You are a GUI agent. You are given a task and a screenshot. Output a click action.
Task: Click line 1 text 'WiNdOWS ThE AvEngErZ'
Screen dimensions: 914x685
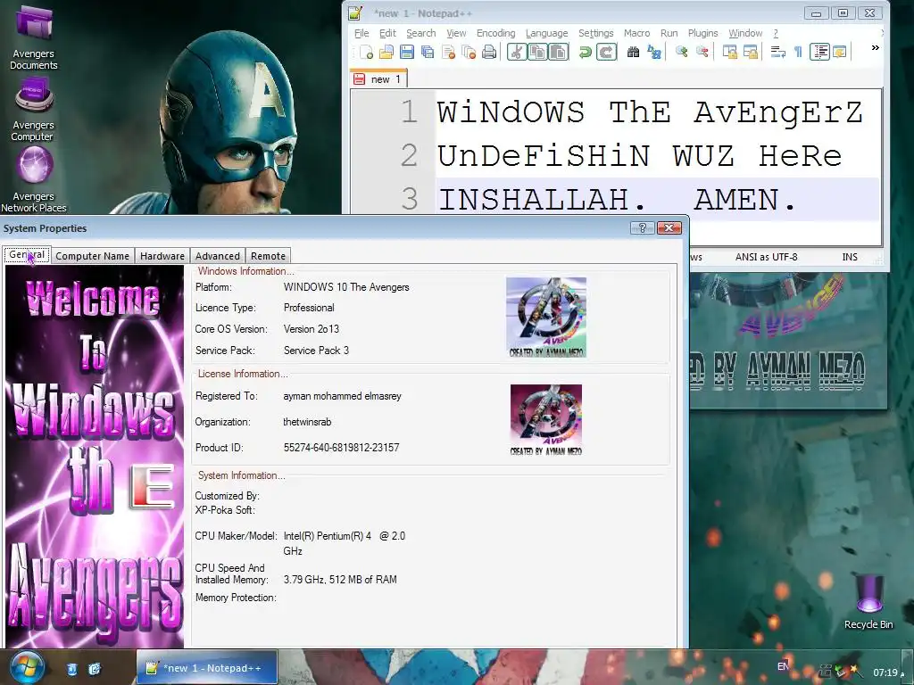click(650, 111)
